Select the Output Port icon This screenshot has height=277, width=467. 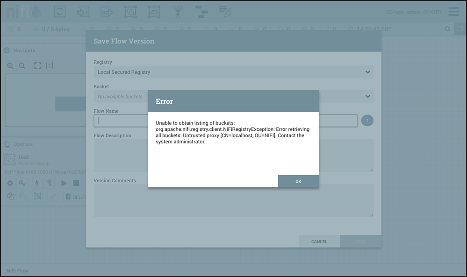coord(107,12)
